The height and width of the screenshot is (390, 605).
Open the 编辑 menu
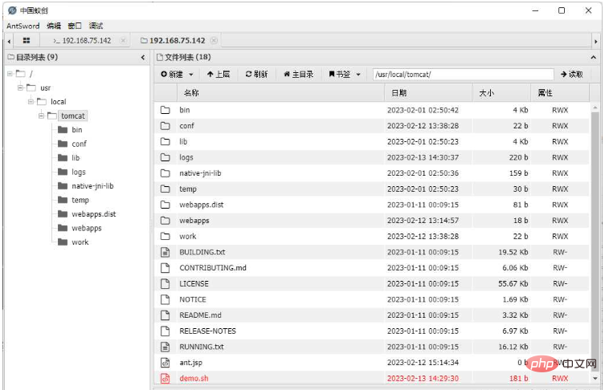coord(54,26)
